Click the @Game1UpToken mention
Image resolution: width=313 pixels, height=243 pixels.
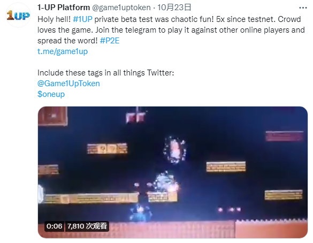point(68,83)
